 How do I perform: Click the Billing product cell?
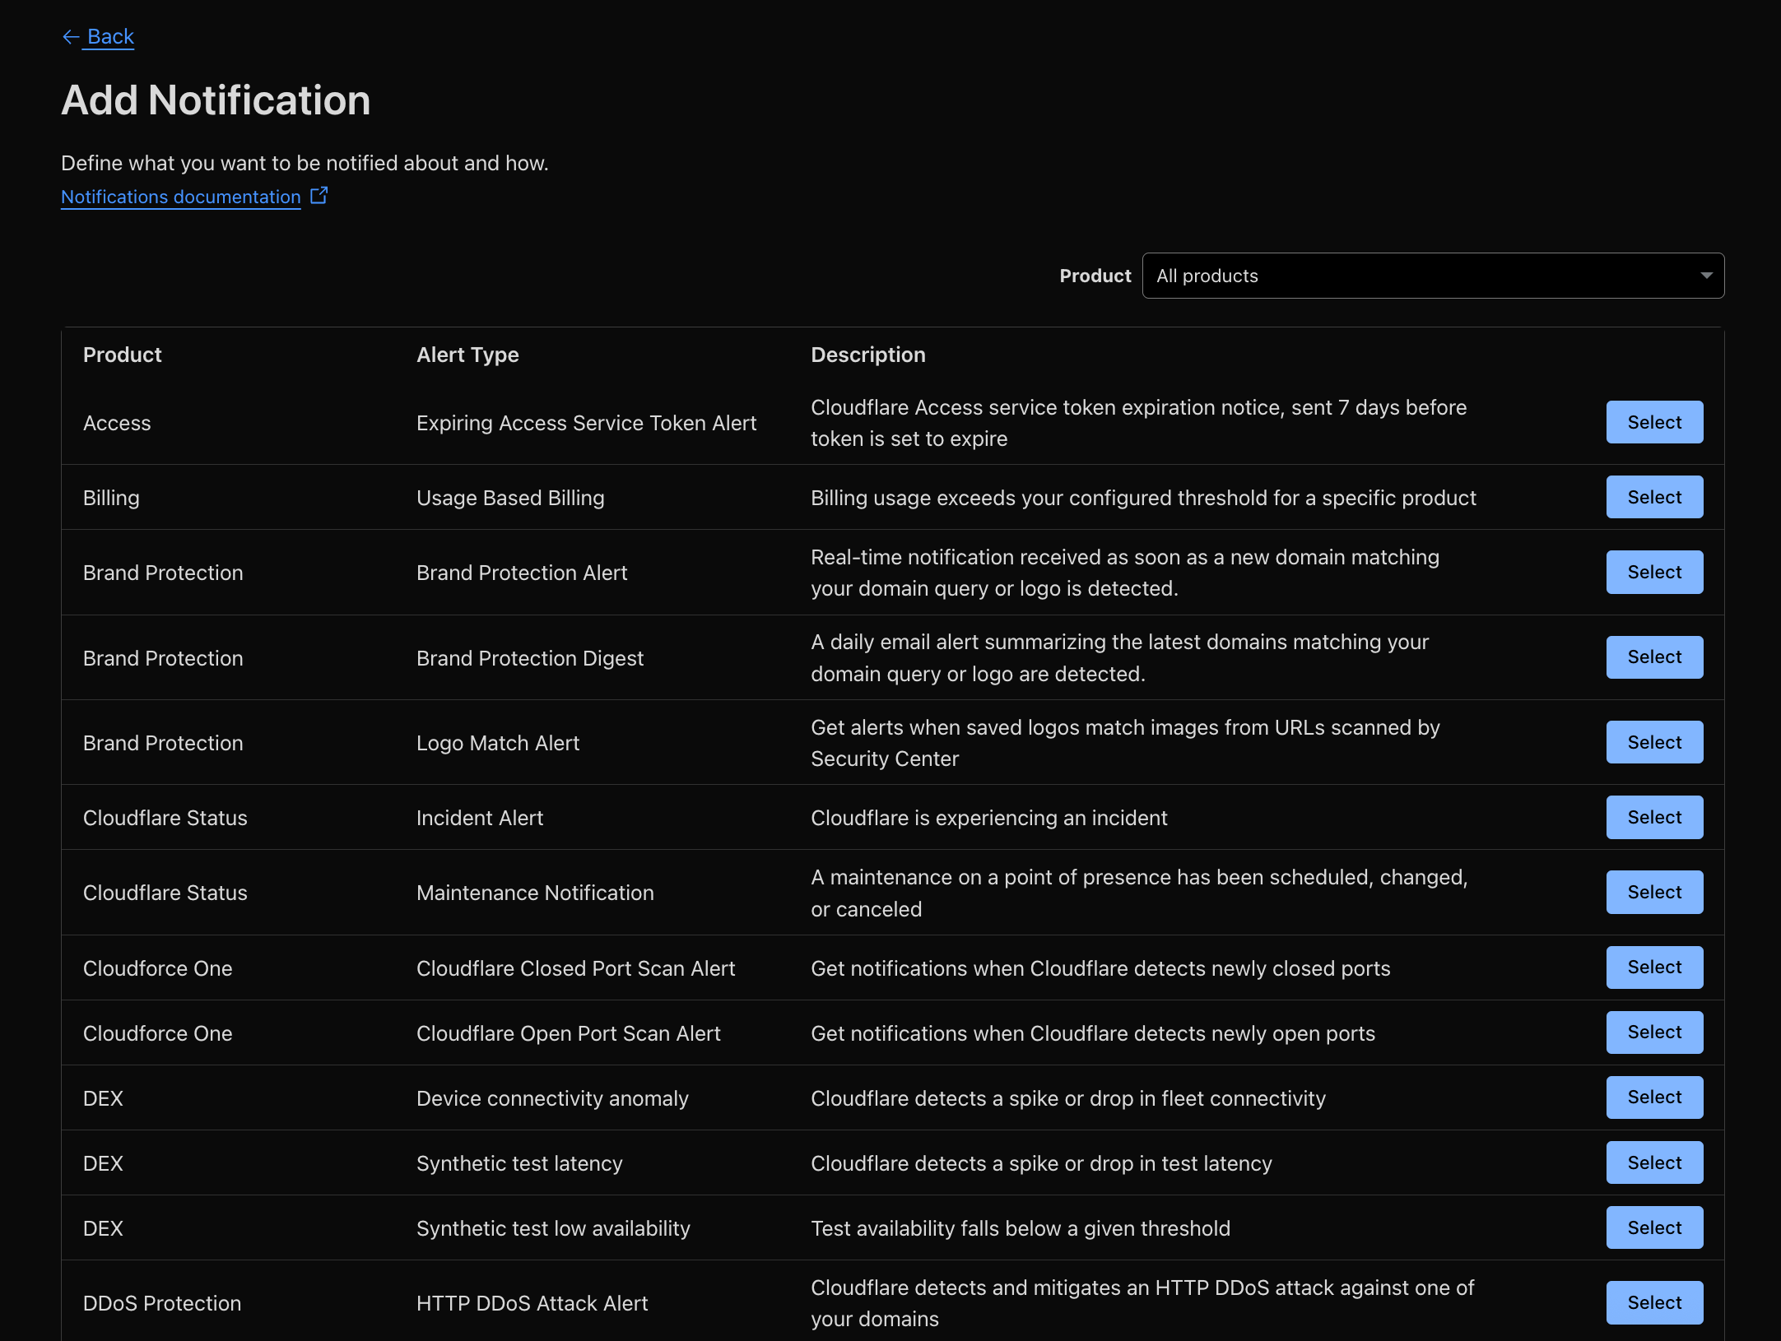click(111, 498)
